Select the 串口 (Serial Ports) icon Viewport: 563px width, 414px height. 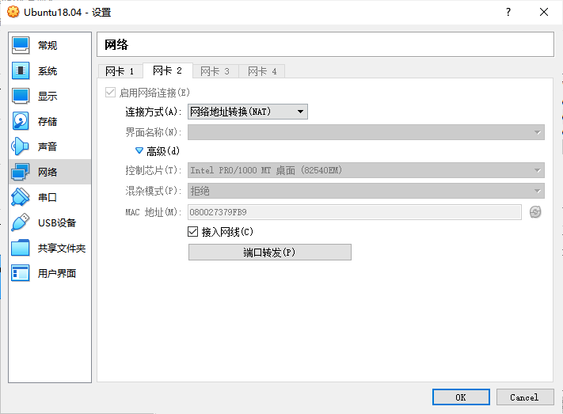pos(21,197)
